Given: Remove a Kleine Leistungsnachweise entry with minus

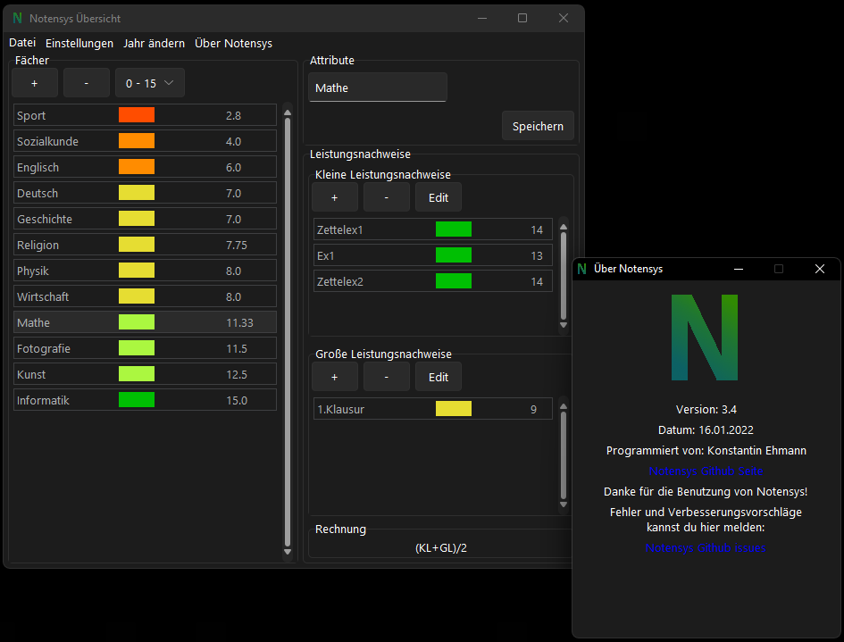Looking at the screenshot, I should click(387, 197).
